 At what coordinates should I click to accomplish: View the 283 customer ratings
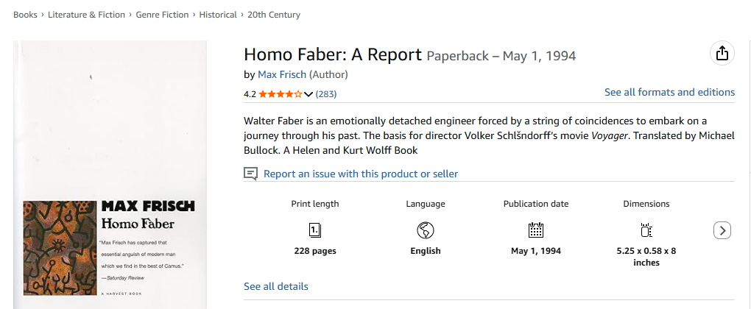[x=326, y=94]
